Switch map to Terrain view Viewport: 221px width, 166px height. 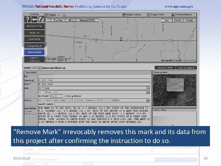(x=189, y=21)
